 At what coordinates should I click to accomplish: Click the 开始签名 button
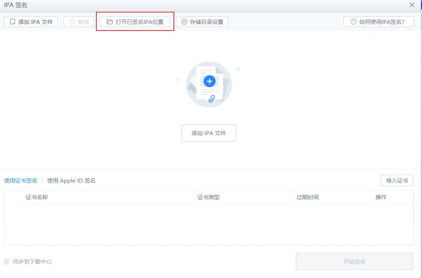pyautogui.click(x=354, y=261)
